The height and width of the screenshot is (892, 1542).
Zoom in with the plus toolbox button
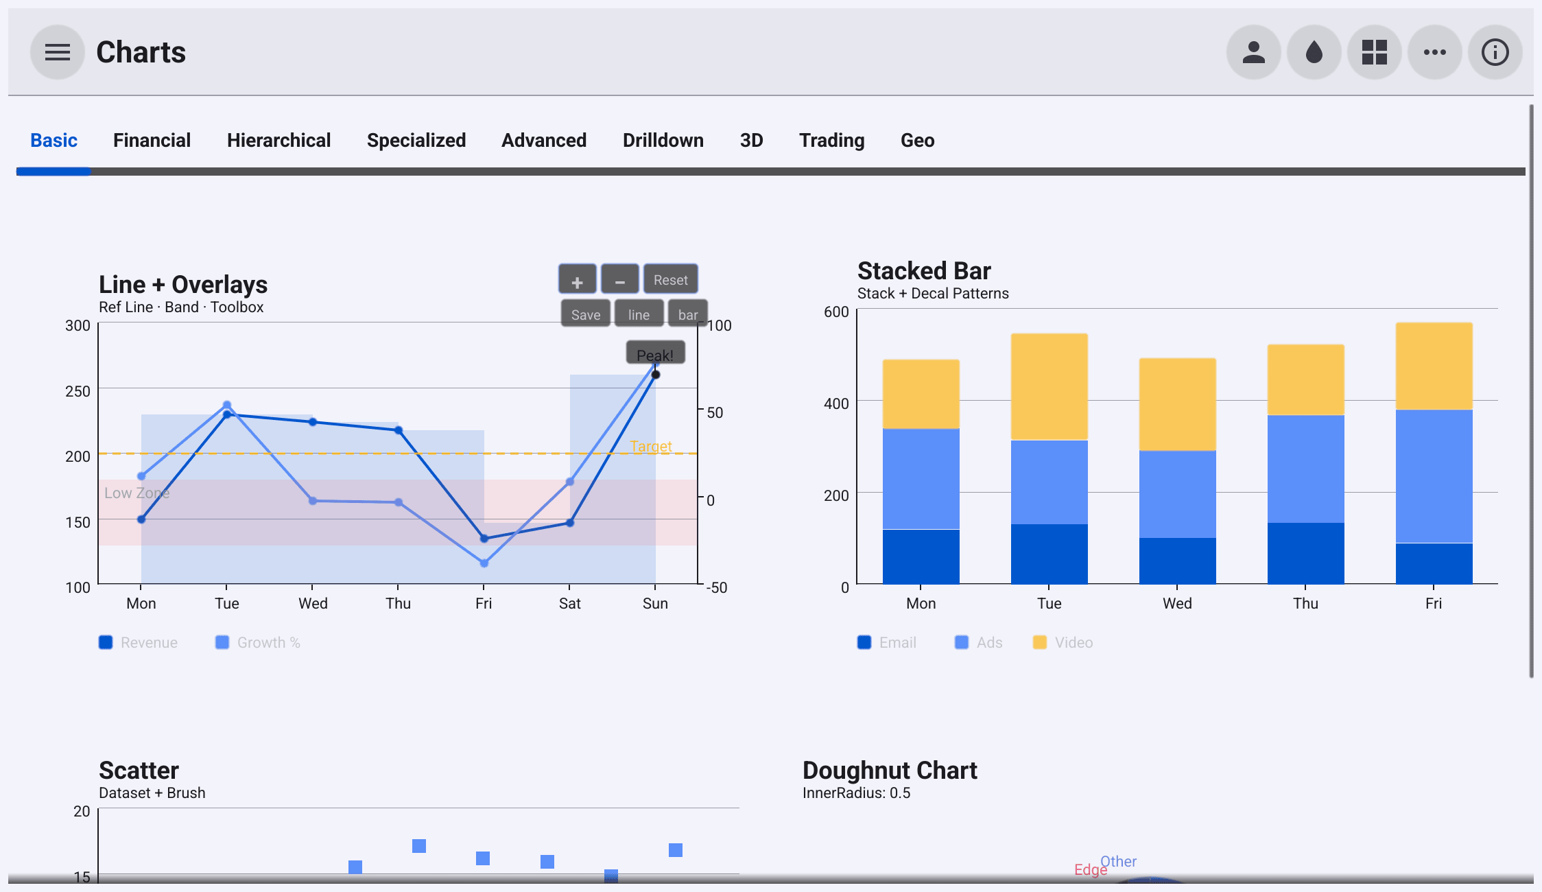pyautogui.click(x=578, y=280)
